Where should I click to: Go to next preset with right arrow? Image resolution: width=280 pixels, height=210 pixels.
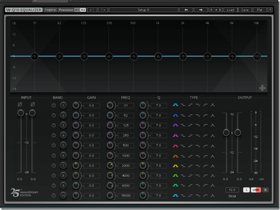click(x=201, y=10)
